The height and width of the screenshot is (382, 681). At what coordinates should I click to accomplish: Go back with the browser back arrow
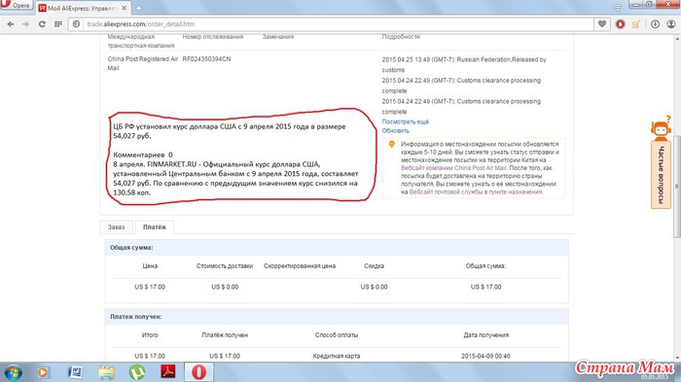11,24
